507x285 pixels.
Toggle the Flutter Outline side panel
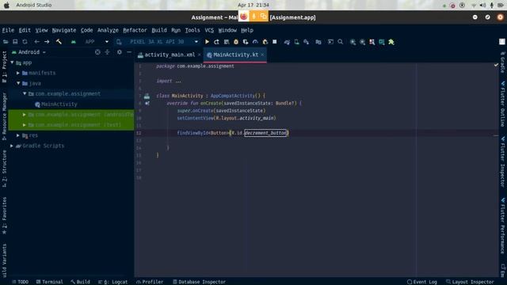click(x=503, y=104)
